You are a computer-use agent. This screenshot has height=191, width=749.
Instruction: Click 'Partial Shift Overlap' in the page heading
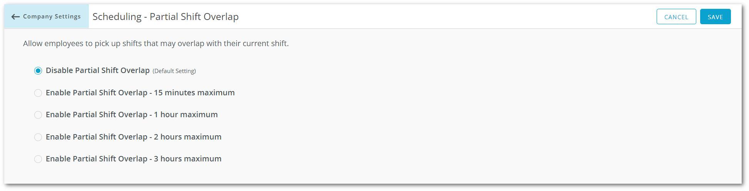194,17
